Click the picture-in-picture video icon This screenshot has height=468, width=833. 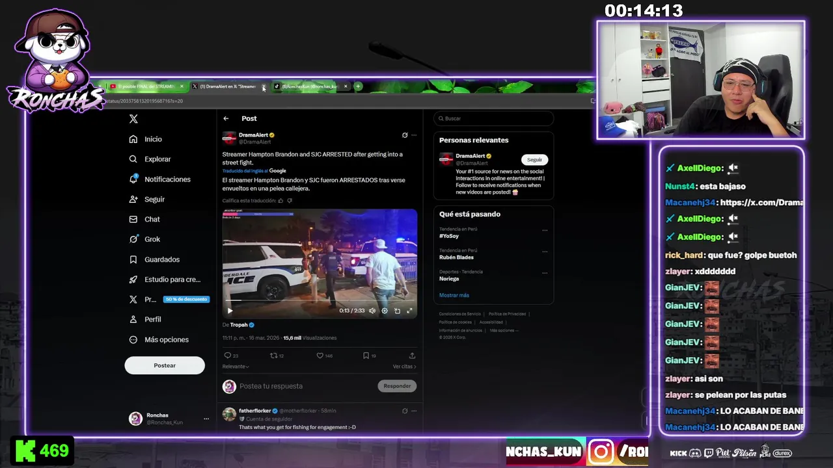pyautogui.click(x=397, y=311)
